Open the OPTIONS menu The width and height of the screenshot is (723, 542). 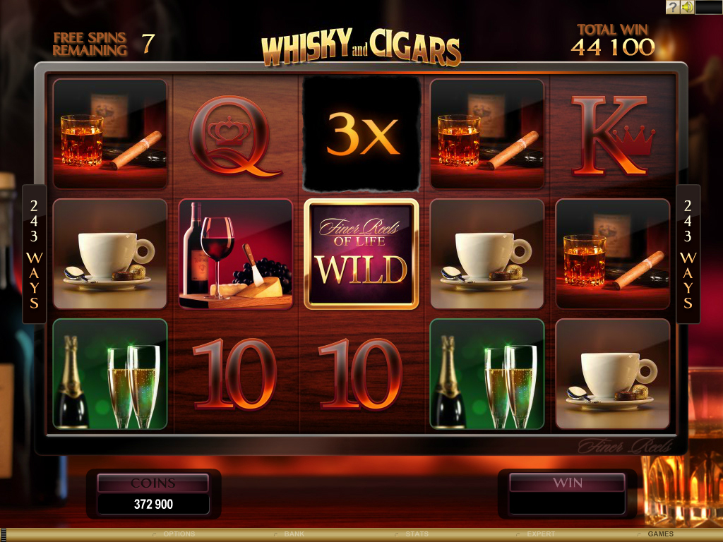point(179,534)
